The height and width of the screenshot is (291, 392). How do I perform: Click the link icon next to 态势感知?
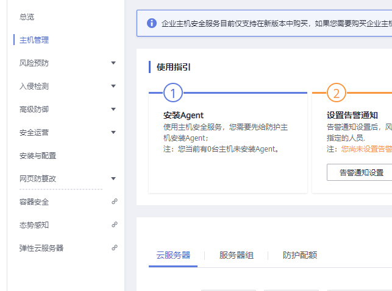tap(114, 225)
